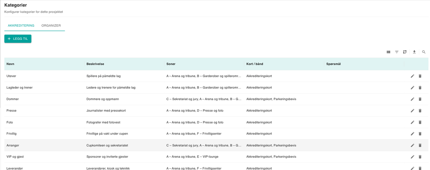The height and width of the screenshot is (170, 430).
Task: Click Dommer row 'Akkrediteringskort, Parkeringsbevis' cell
Action: click(x=271, y=99)
